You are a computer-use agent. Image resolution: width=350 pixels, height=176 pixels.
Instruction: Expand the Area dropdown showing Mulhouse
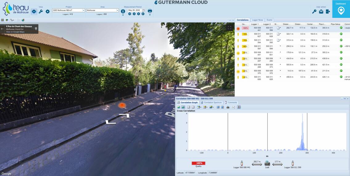coord(117,10)
